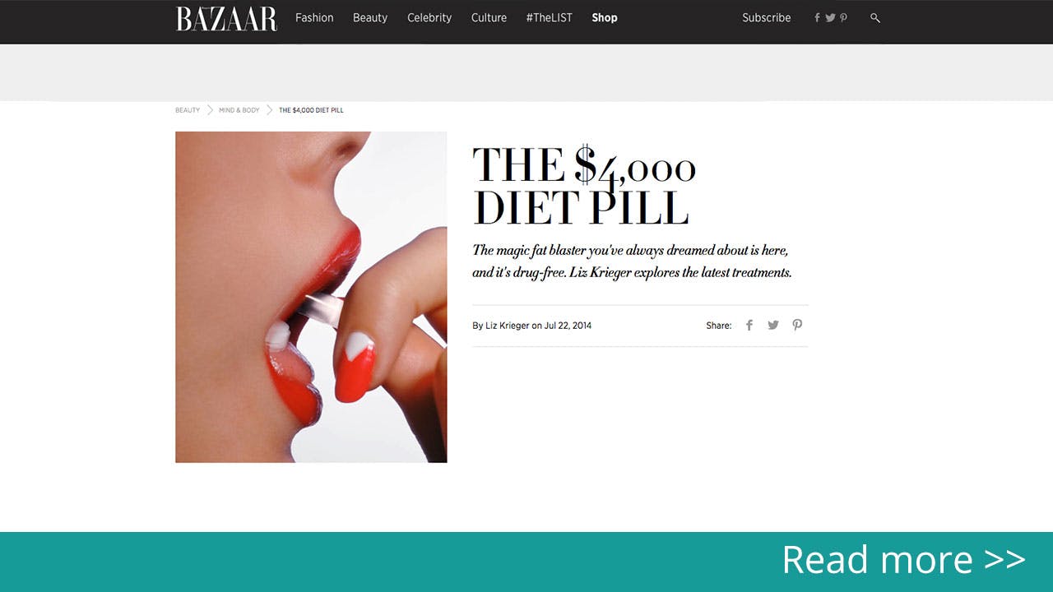Screen dimensions: 1053x592
Task: Open the lips and pill article image
Action: 311,297
